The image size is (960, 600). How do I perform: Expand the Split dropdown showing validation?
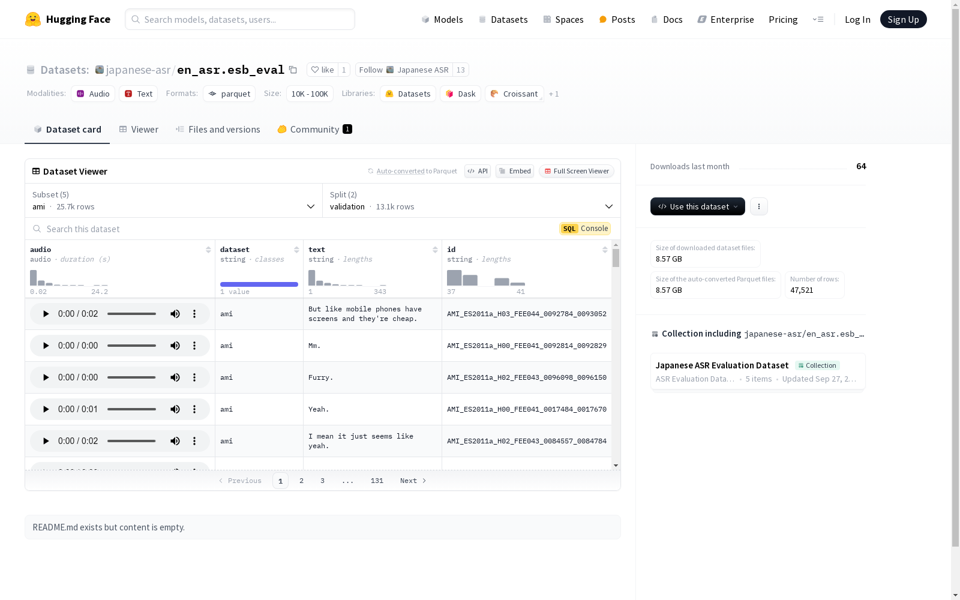tap(472, 200)
